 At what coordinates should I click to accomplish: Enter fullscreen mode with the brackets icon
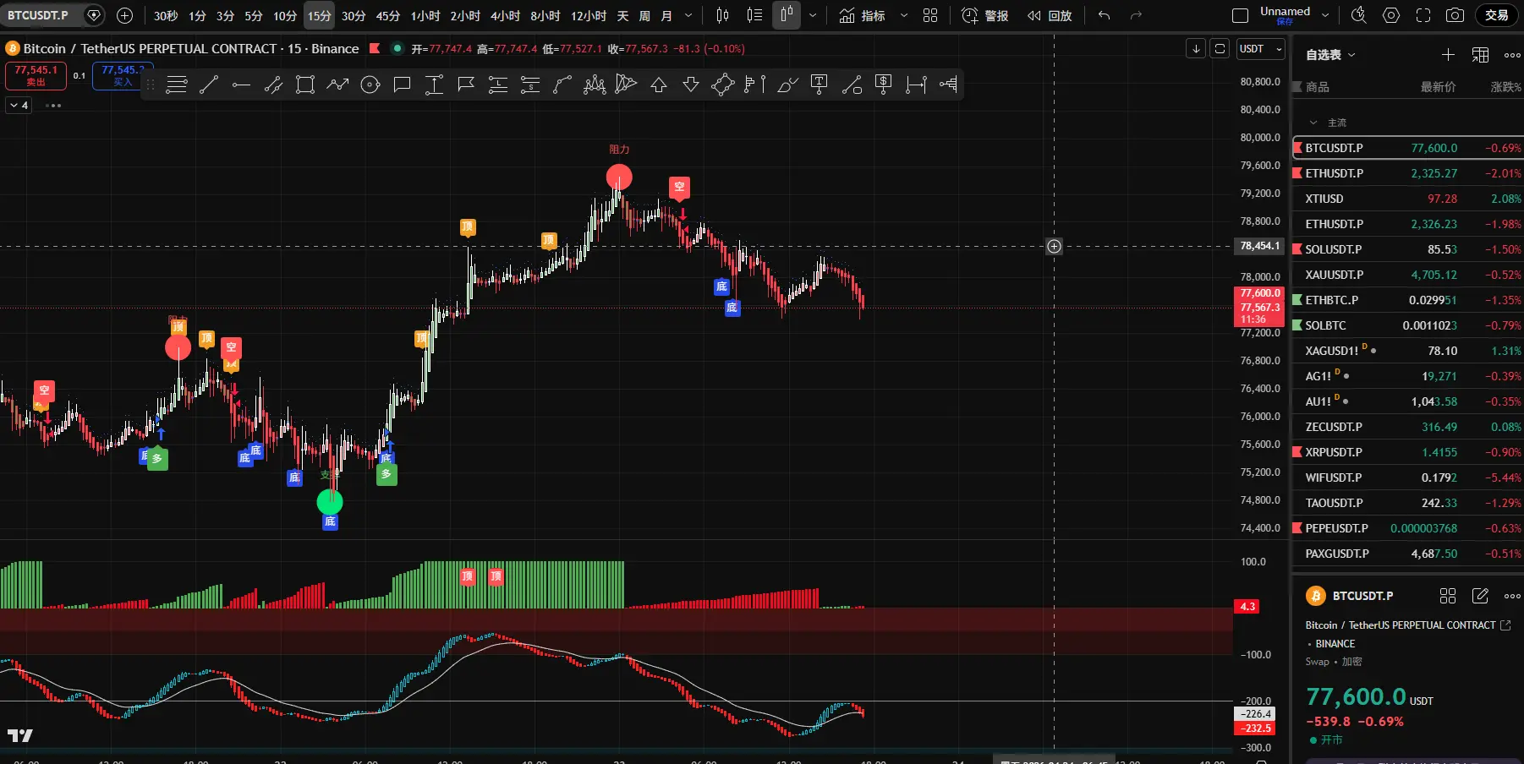1423,15
